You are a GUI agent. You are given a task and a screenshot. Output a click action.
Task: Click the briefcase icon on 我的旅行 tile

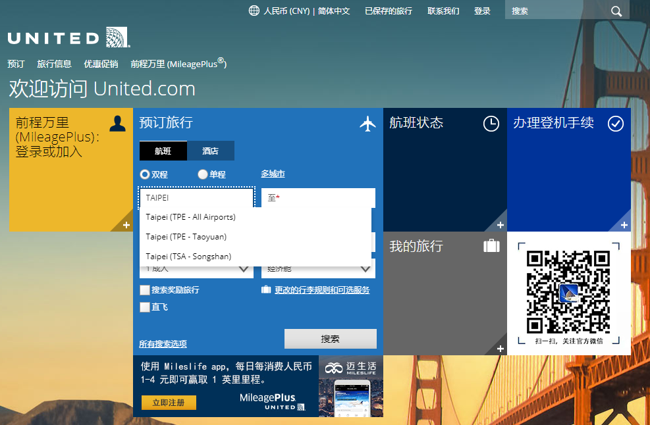pyautogui.click(x=491, y=246)
